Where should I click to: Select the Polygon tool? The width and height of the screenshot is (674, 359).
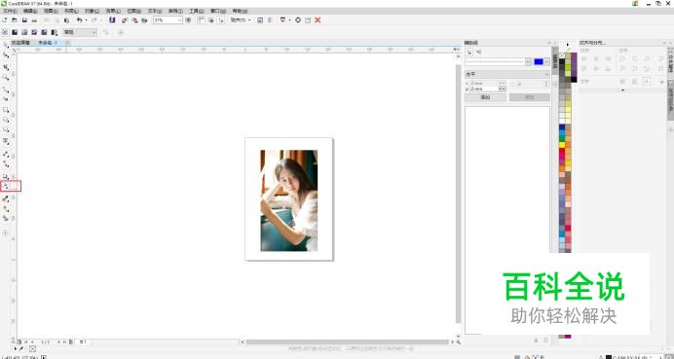coord(6,129)
